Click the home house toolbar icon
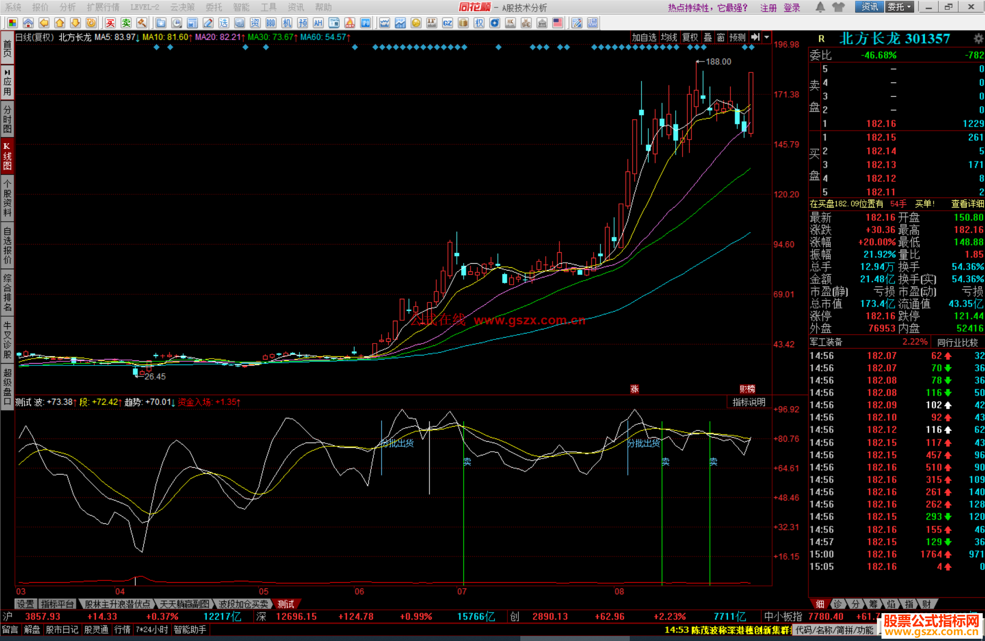The height and width of the screenshot is (641, 985). (x=28, y=23)
